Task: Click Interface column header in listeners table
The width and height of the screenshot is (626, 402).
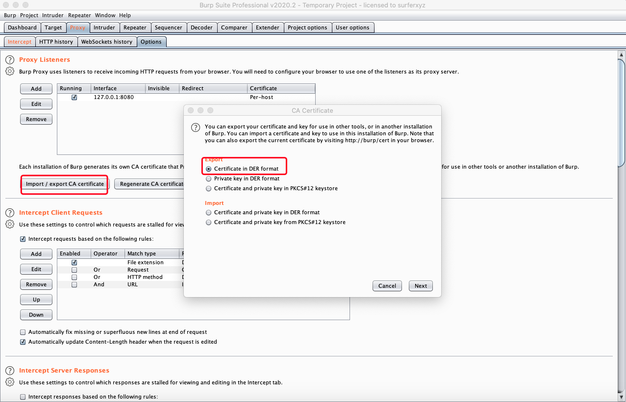Action: [x=118, y=88]
